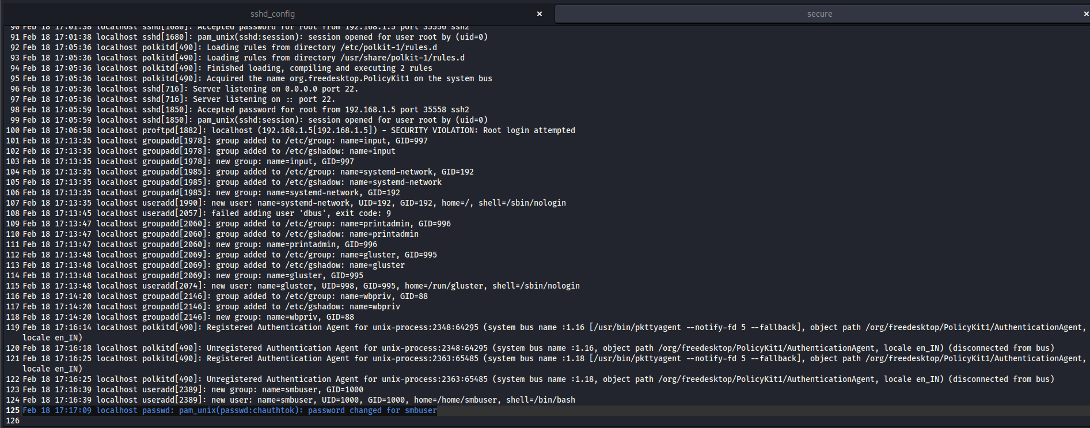The height and width of the screenshot is (428, 1090).
Task: Click line number 126 empty last line
Action: [x=13, y=421]
